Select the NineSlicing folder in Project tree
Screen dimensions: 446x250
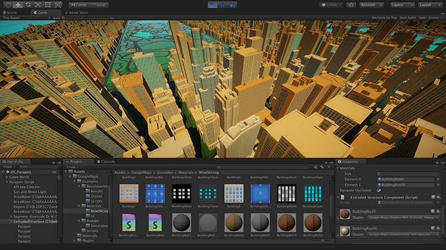coord(98,211)
